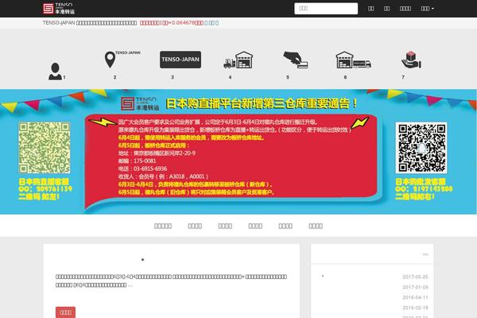This screenshot has height=318, width=477.
Task: Focus the search field in the top bar
Action: [x=326, y=9]
